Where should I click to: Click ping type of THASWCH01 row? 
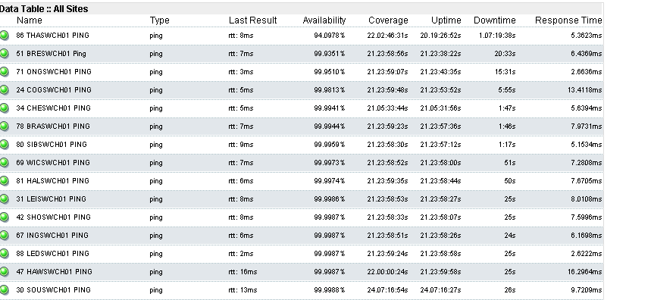click(x=156, y=36)
